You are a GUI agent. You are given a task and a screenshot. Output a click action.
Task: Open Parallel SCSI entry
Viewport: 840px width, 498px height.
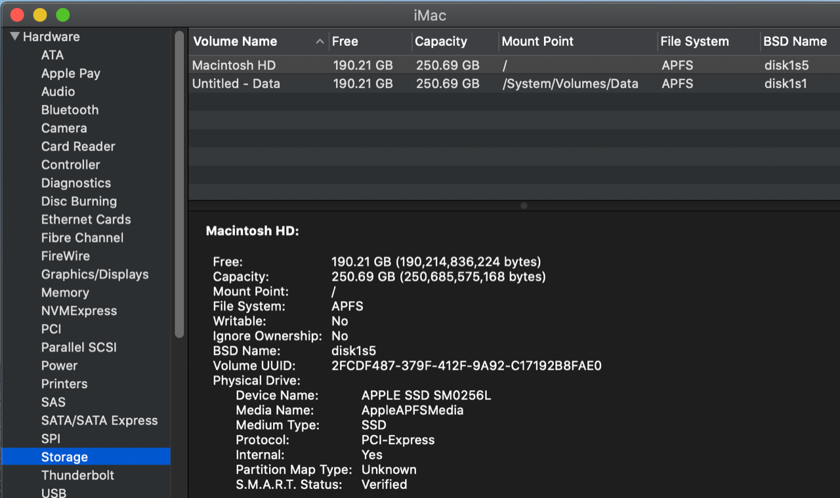point(79,348)
